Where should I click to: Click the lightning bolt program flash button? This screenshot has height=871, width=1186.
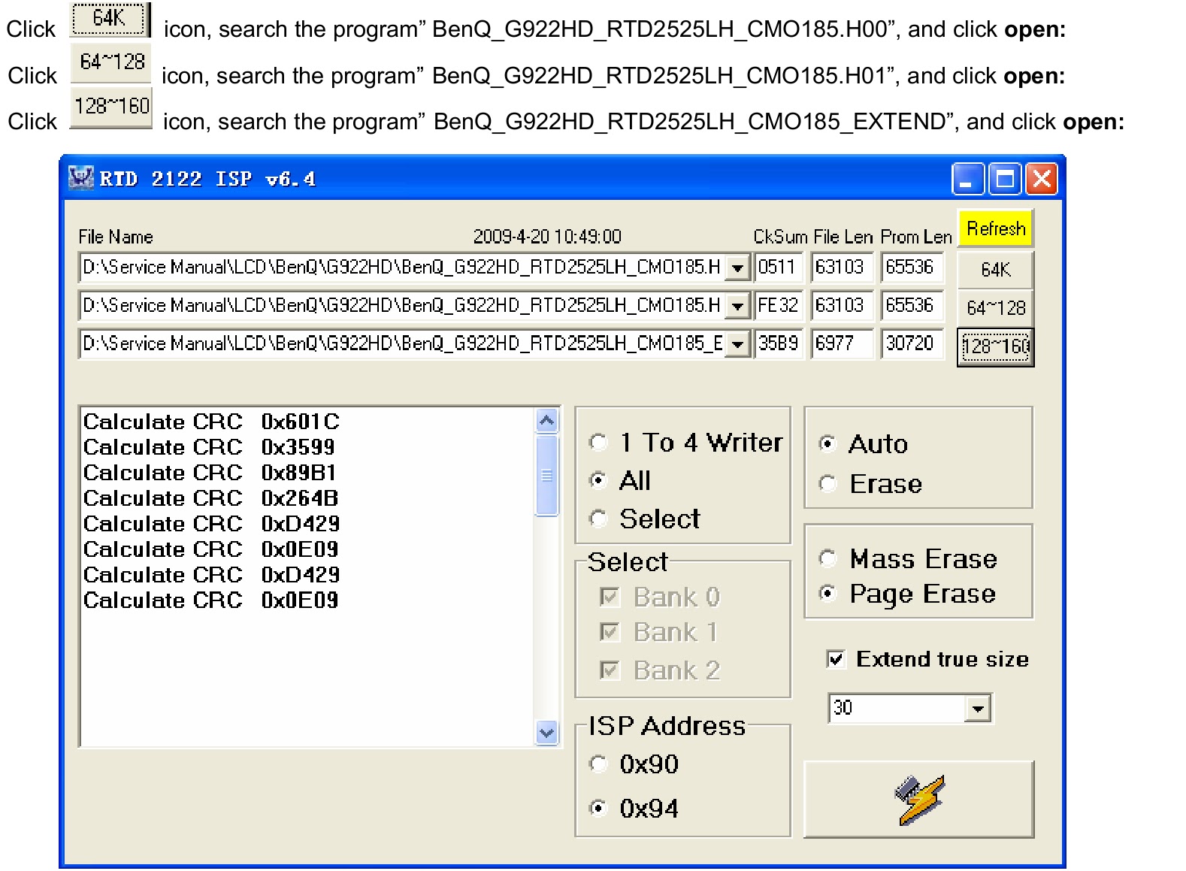coord(918,800)
